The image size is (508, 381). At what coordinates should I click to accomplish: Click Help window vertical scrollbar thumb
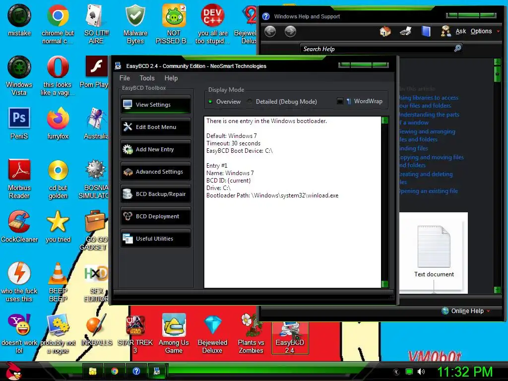click(x=497, y=74)
